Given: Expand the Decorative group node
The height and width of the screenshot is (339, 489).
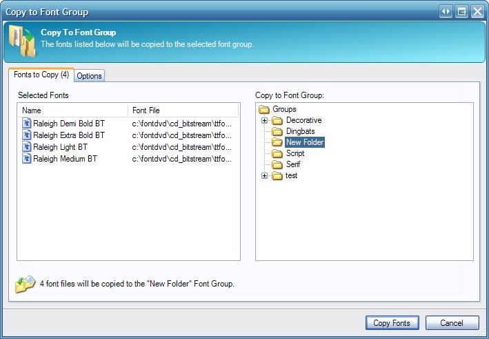Looking at the screenshot, I should [264, 120].
